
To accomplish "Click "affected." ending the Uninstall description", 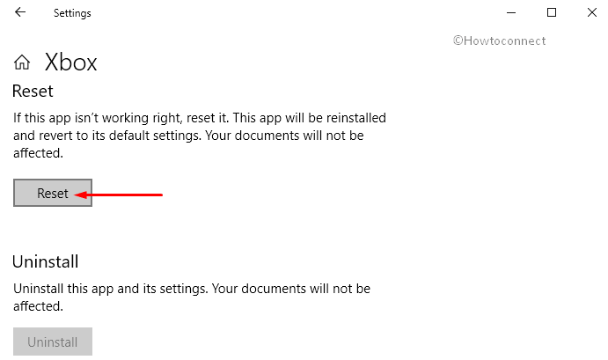I will pyautogui.click(x=38, y=306).
